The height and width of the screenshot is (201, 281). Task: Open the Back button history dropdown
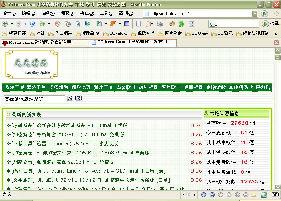pos(12,24)
